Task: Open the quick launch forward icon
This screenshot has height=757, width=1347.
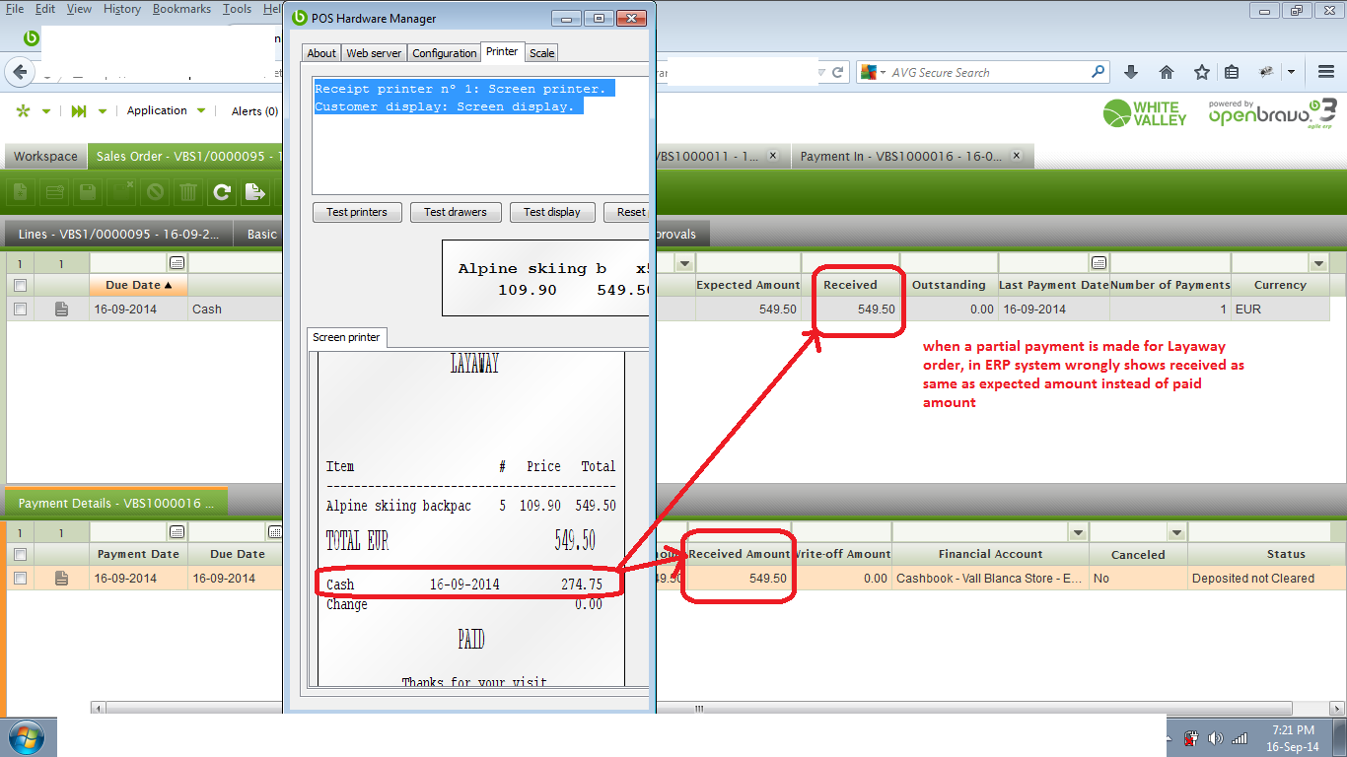Action: (79, 110)
